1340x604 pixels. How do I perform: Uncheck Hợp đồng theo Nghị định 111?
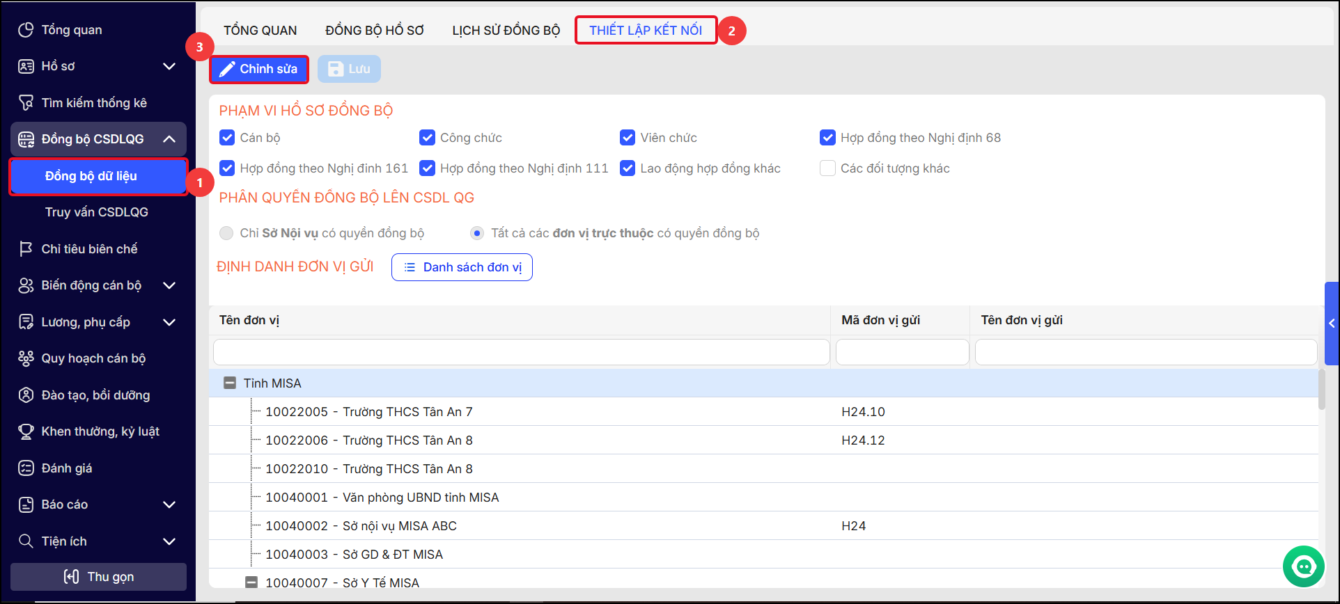tap(427, 168)
